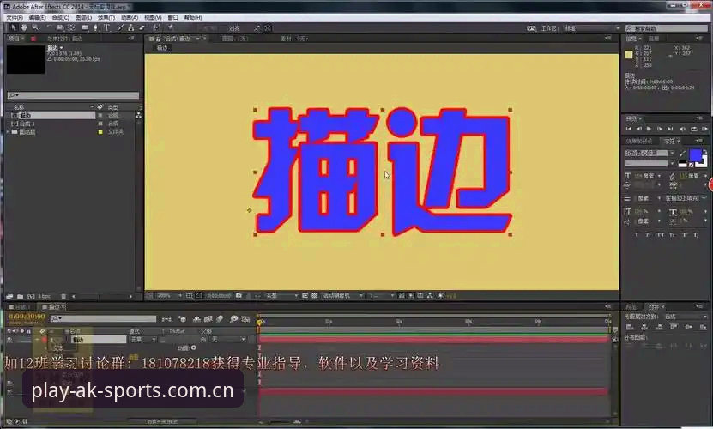Select the Hand tool
Image resolution: width=713 pixels, height=429 pixels.
point(25,27)
